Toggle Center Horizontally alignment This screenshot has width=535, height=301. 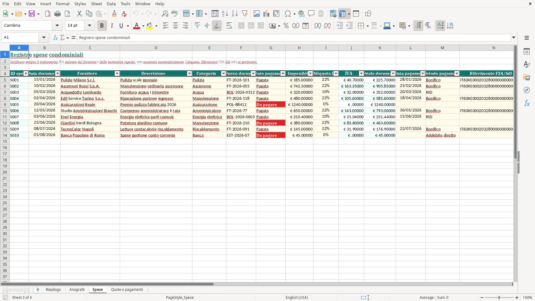175,26
